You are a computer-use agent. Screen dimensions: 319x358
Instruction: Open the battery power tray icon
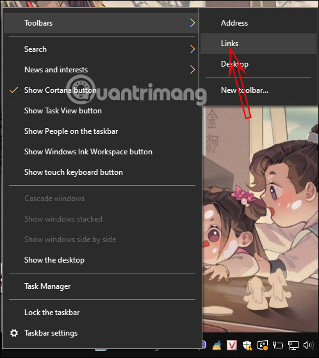(277, 345)
